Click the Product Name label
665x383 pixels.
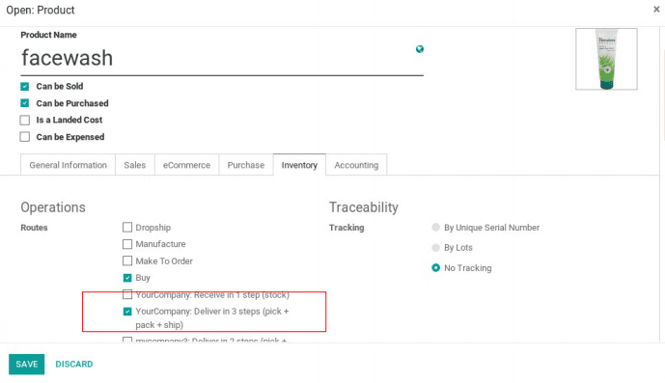[49, 35]
